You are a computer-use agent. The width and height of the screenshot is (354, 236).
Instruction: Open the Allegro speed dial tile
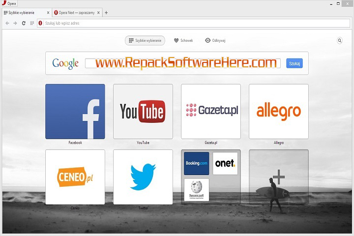[x=279, y=112]
